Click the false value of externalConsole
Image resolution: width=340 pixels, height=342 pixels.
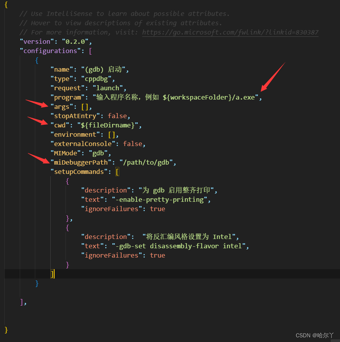(x=132, y=144)
